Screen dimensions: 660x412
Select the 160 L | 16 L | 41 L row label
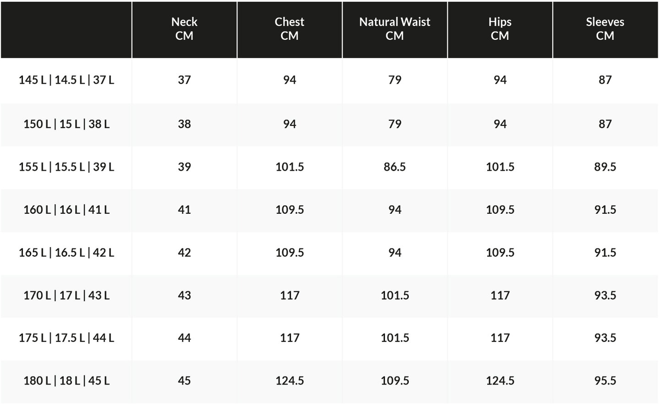click(x=66, y=210)
